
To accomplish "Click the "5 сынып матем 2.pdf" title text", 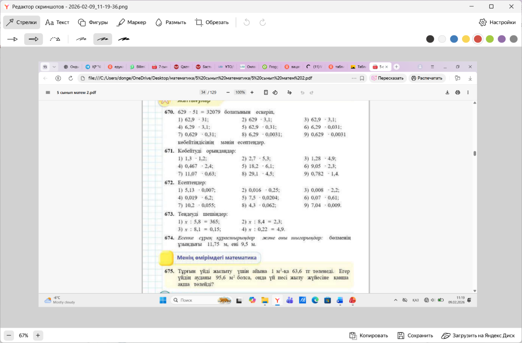I will (76, 93).
